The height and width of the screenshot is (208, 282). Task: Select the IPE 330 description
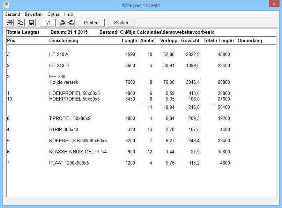coord(57,77)
